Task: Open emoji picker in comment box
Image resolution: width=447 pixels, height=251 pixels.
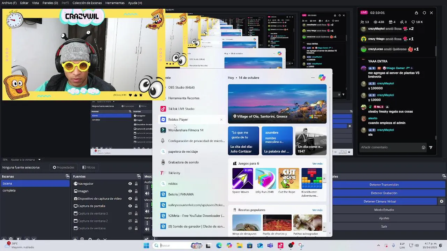Action: [424, 147]
